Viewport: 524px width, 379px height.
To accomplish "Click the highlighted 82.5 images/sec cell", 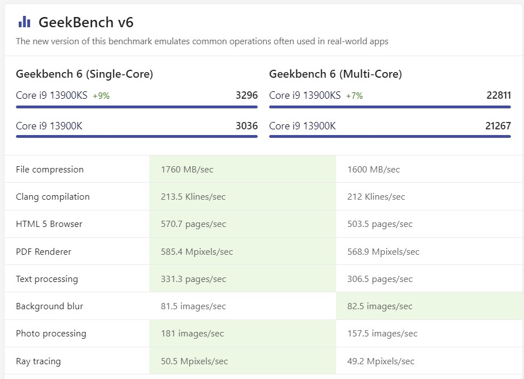I will click(x=429, y=306).
